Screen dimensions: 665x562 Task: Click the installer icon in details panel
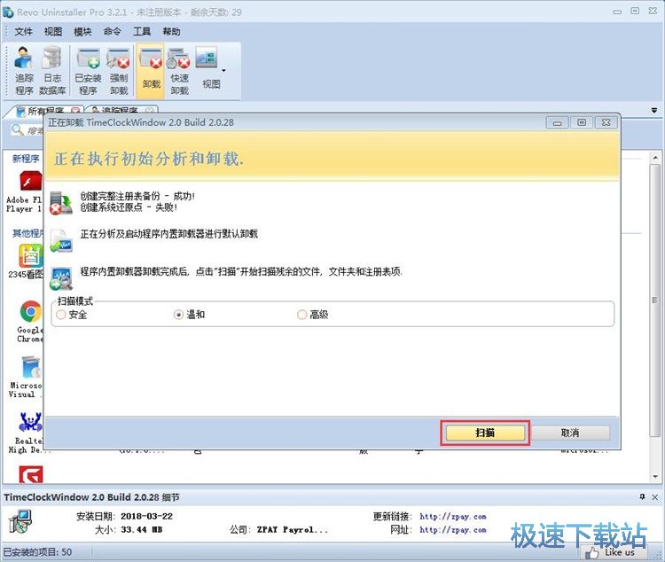point(20,521)
